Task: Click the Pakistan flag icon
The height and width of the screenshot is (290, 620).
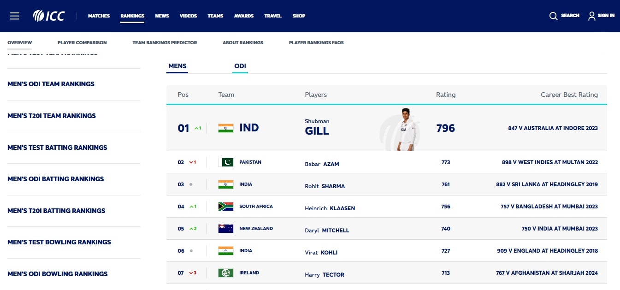Action: [x=226, y=162]
